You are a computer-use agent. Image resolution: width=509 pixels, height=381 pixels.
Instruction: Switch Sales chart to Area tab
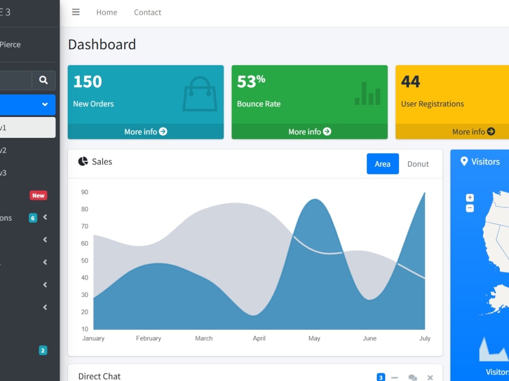tap(383, 164)
